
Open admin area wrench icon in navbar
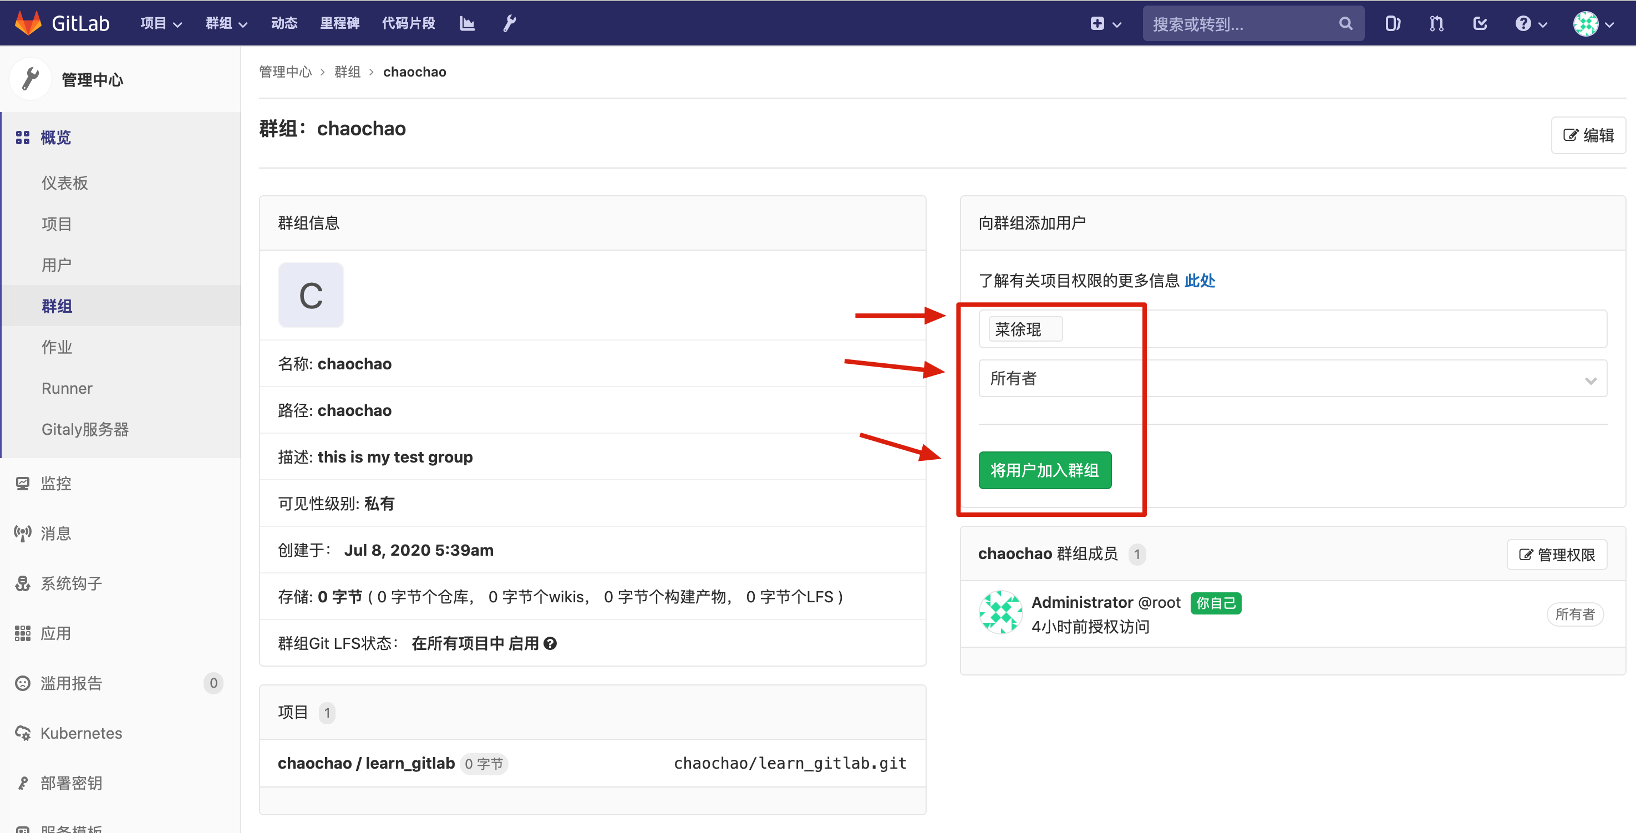(x=509, y=23)
